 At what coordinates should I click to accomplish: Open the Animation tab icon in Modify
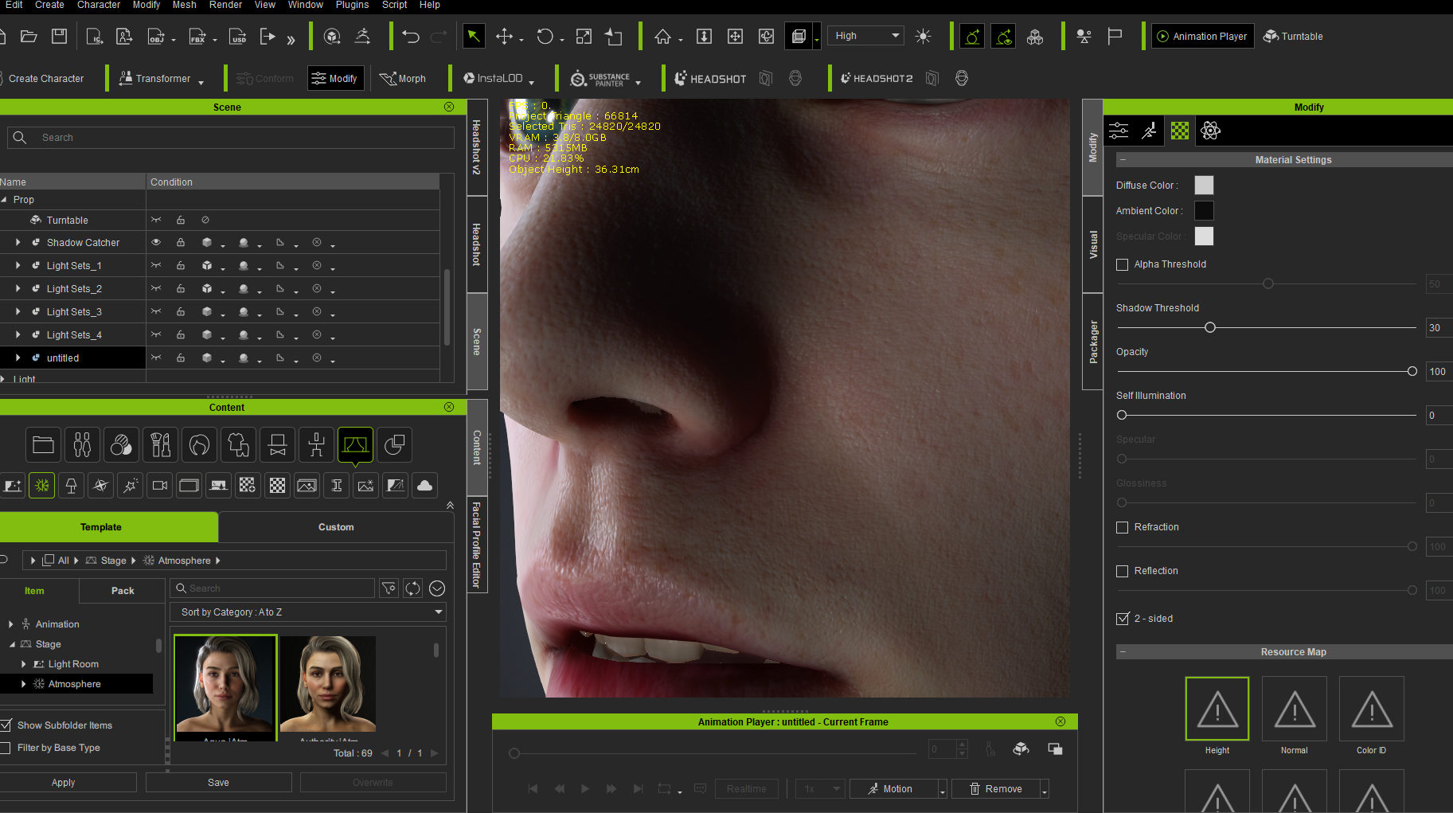[1149, 131]
